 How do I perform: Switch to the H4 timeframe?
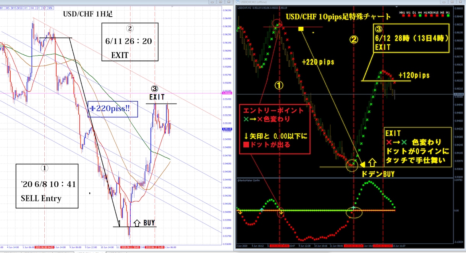tap(33, 8)
